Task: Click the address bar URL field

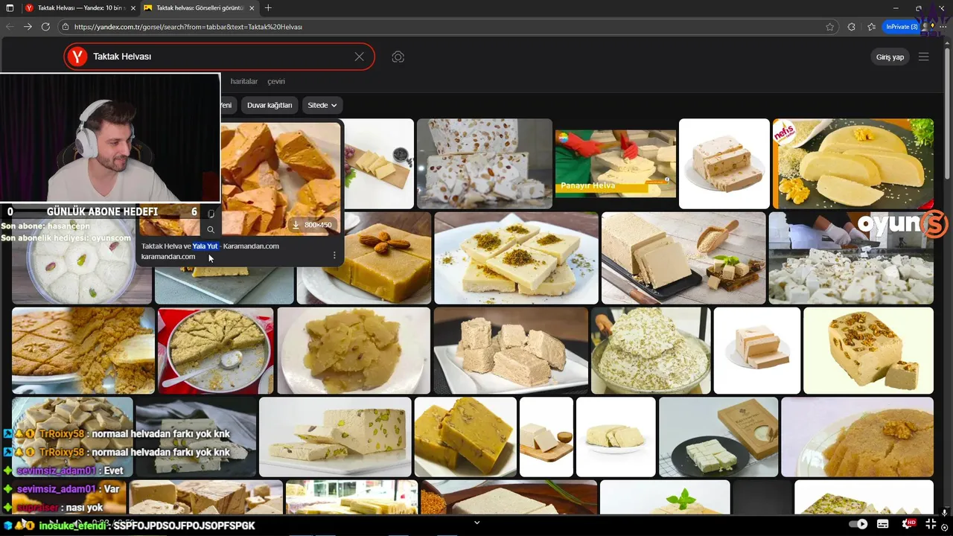Action: pyautogui.click(x=447, y=27)
